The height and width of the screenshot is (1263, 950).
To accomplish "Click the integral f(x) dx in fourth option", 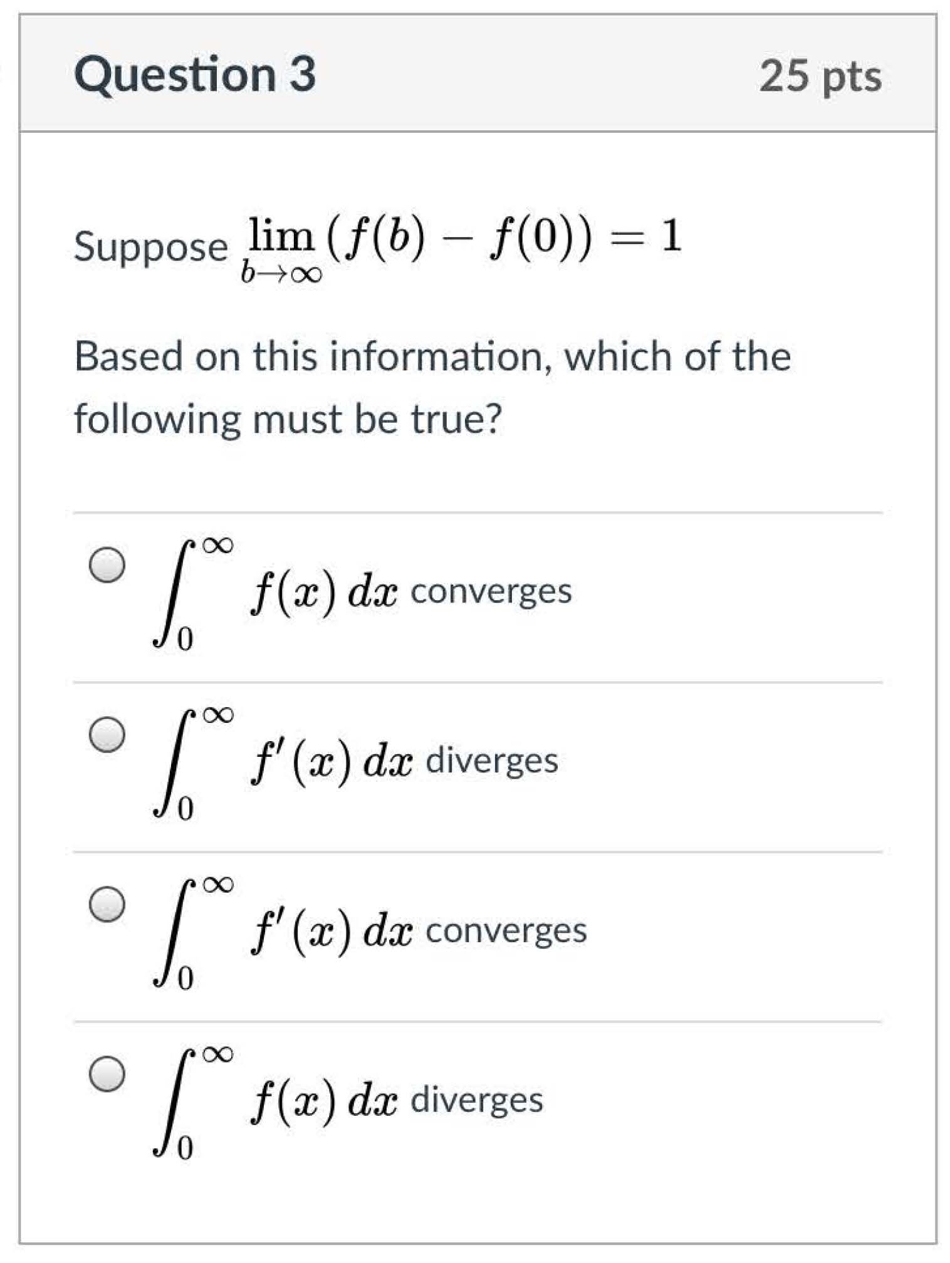I will (276, 1101).
